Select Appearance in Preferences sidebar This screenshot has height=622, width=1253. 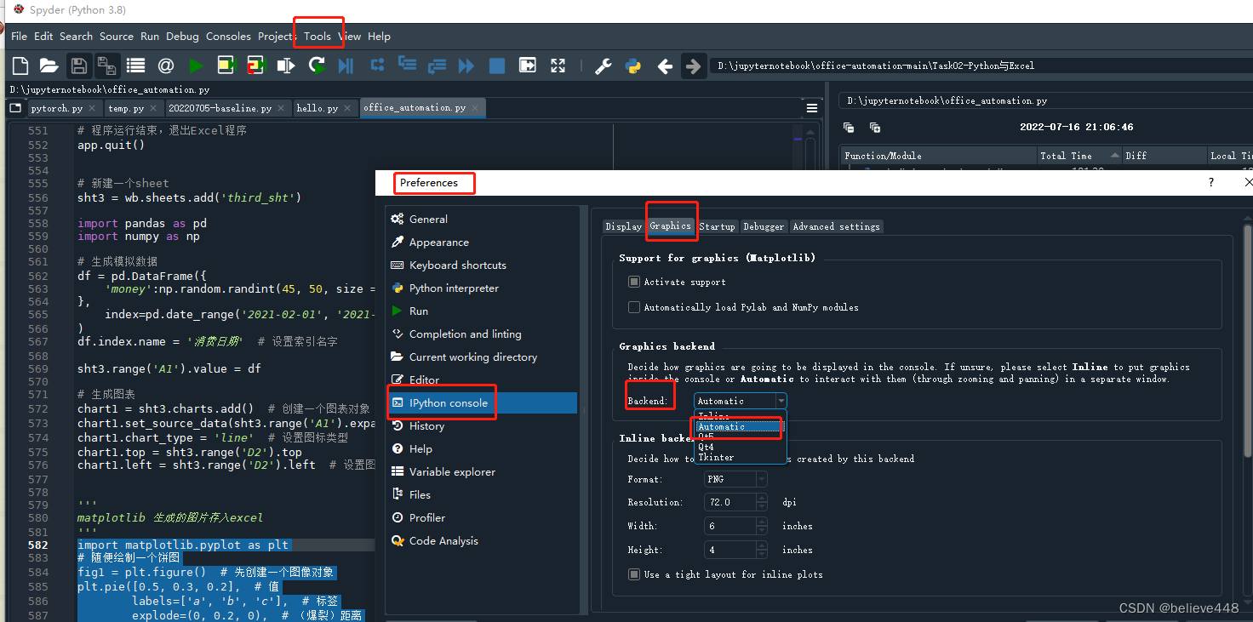(481, 243)
